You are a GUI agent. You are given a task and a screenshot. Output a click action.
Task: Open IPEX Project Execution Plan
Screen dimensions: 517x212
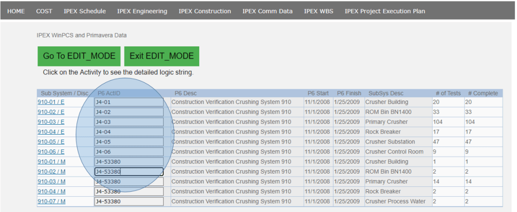pyautogui.click(x=384, y=11)
